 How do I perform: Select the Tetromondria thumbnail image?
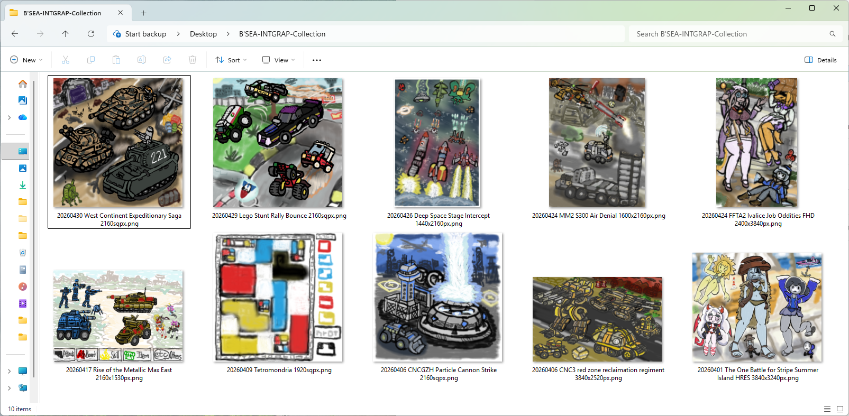pos(278,297)
